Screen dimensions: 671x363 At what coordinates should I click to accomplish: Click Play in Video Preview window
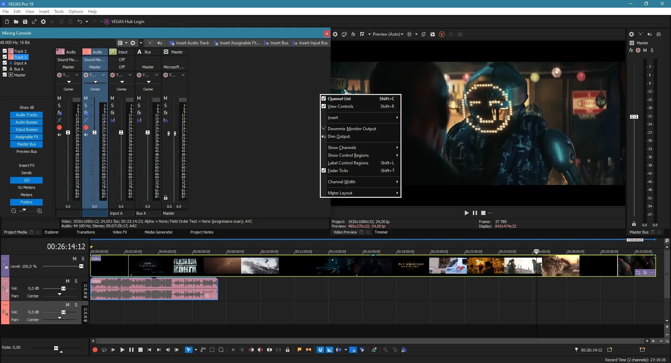pos(467,213)
